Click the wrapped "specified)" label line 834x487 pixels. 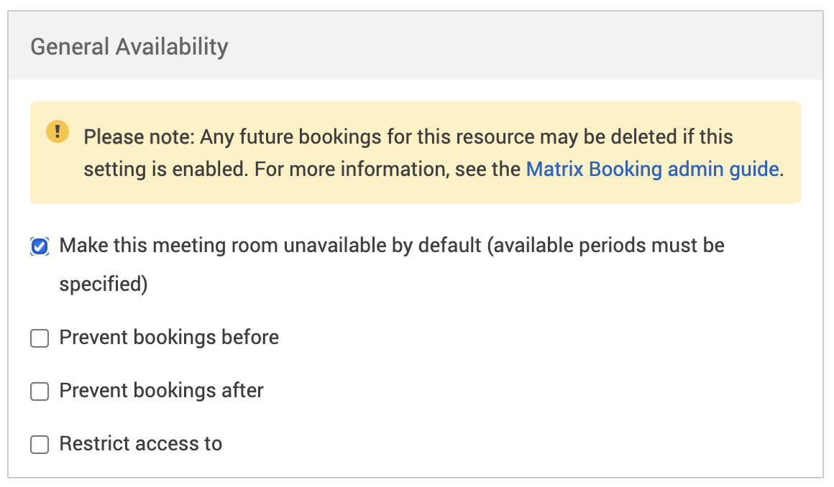tap(104, 284)
